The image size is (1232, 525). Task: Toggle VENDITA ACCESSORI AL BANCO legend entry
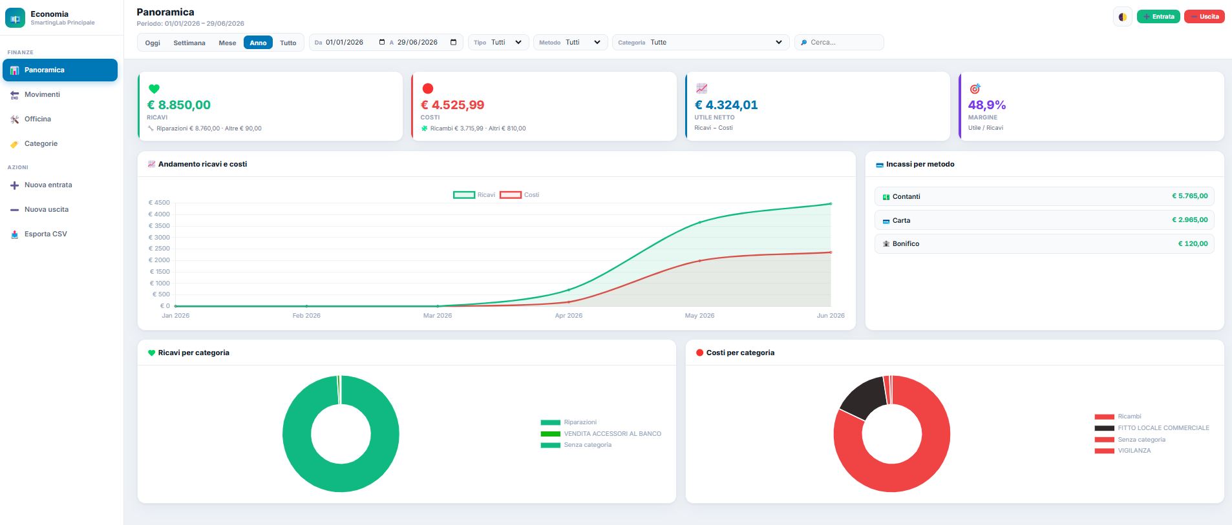click(601, 434)
